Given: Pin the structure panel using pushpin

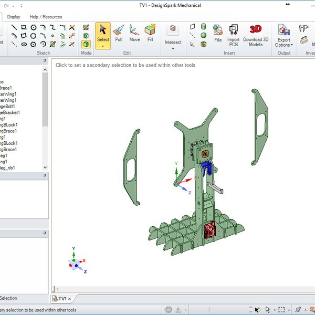Looking at the screenshot, I should pyautogui.click(x=45, y=61).
